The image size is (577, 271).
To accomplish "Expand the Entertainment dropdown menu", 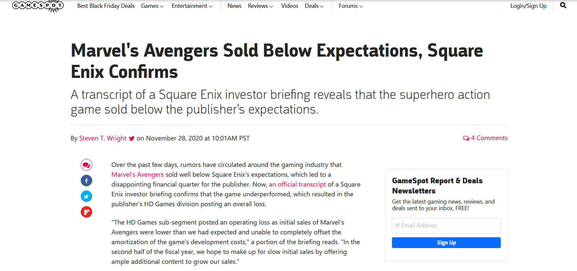I will click(192, 6).
